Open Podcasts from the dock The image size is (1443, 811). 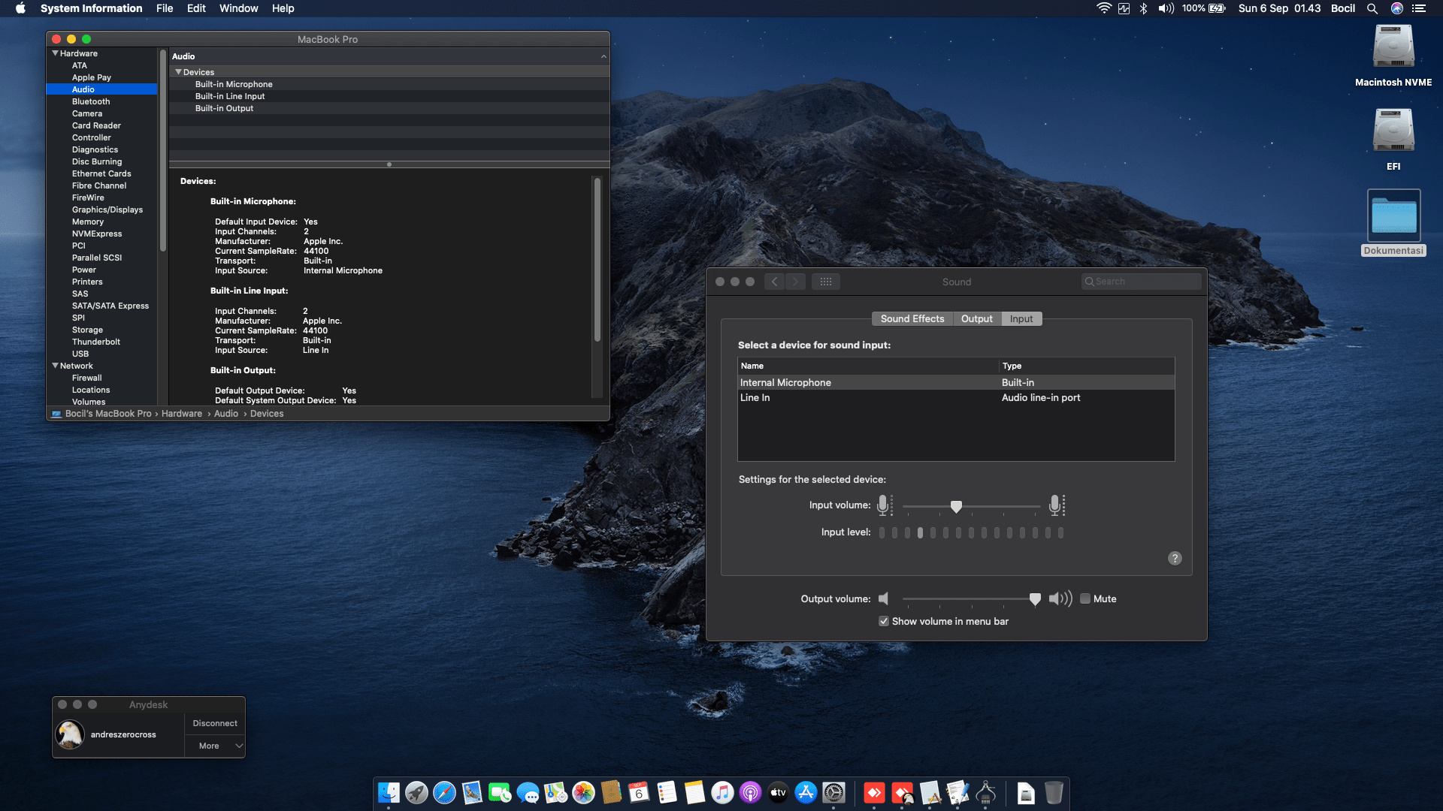[750, 793]
